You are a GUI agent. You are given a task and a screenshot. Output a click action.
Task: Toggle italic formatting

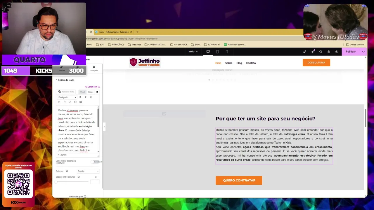click(85, 97)
